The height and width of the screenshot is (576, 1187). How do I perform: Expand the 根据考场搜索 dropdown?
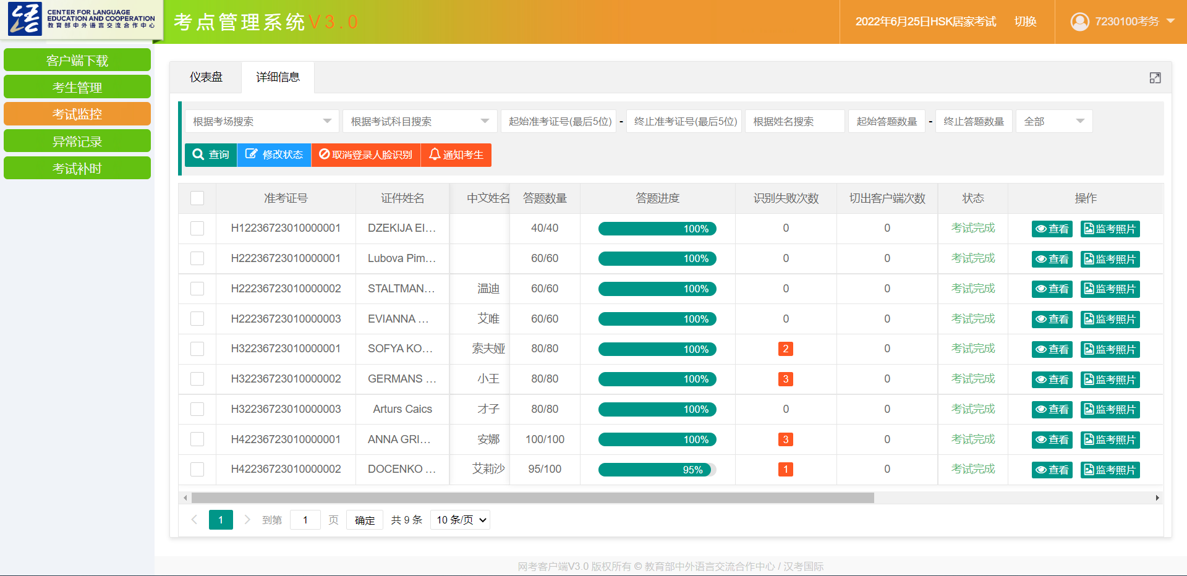click(262, 121)
